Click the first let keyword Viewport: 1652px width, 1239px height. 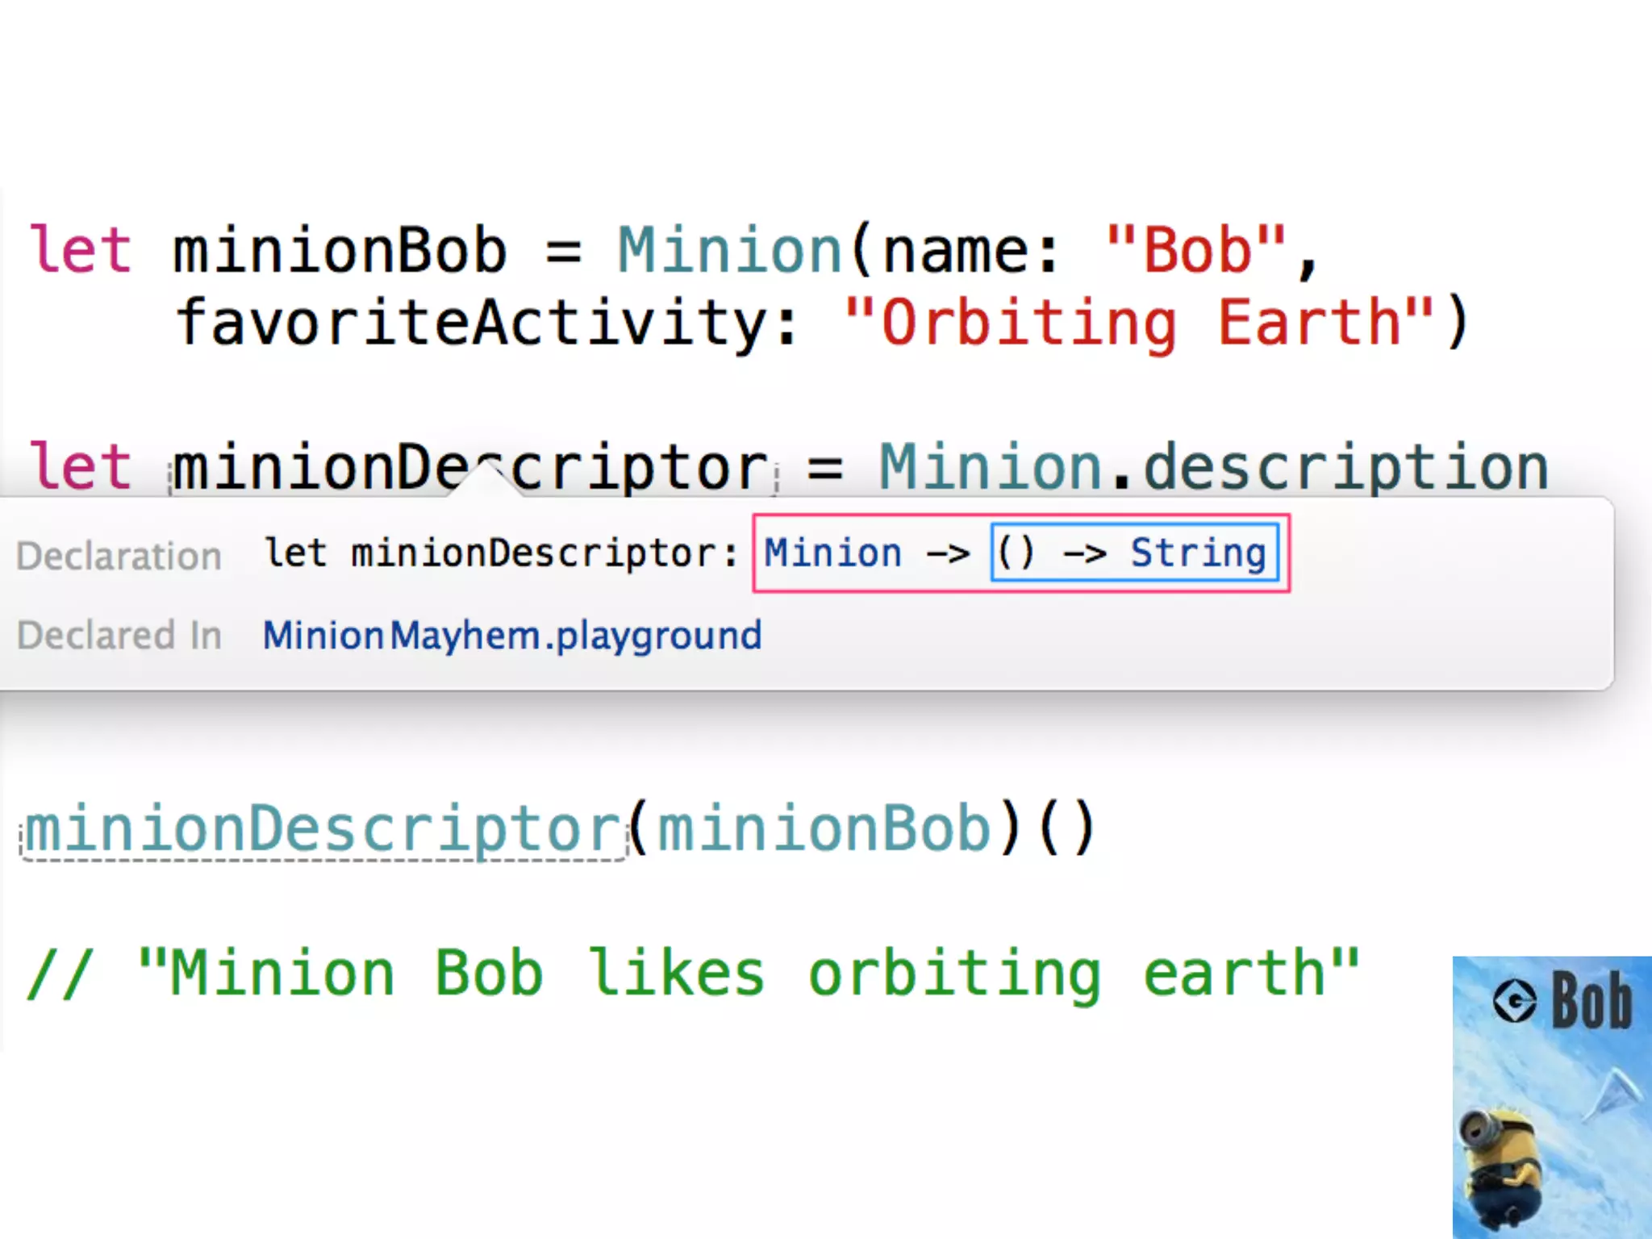[x=79, y=250]
